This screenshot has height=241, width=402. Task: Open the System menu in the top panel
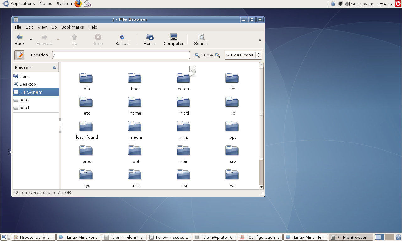coord(64,3)
